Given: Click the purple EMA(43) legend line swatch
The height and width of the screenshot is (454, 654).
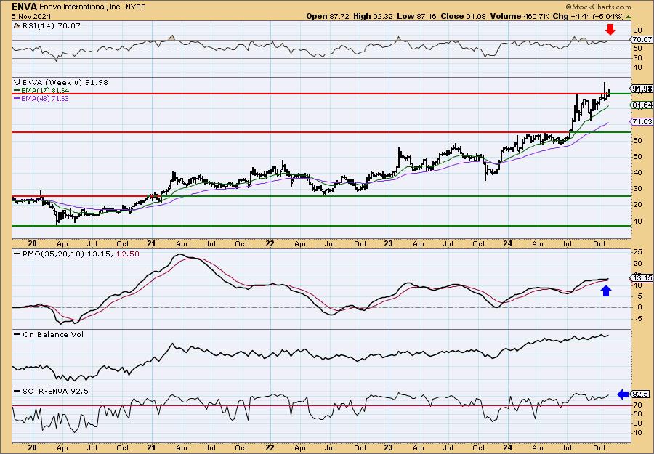Looking at the screenshot, I should point(17,98).
